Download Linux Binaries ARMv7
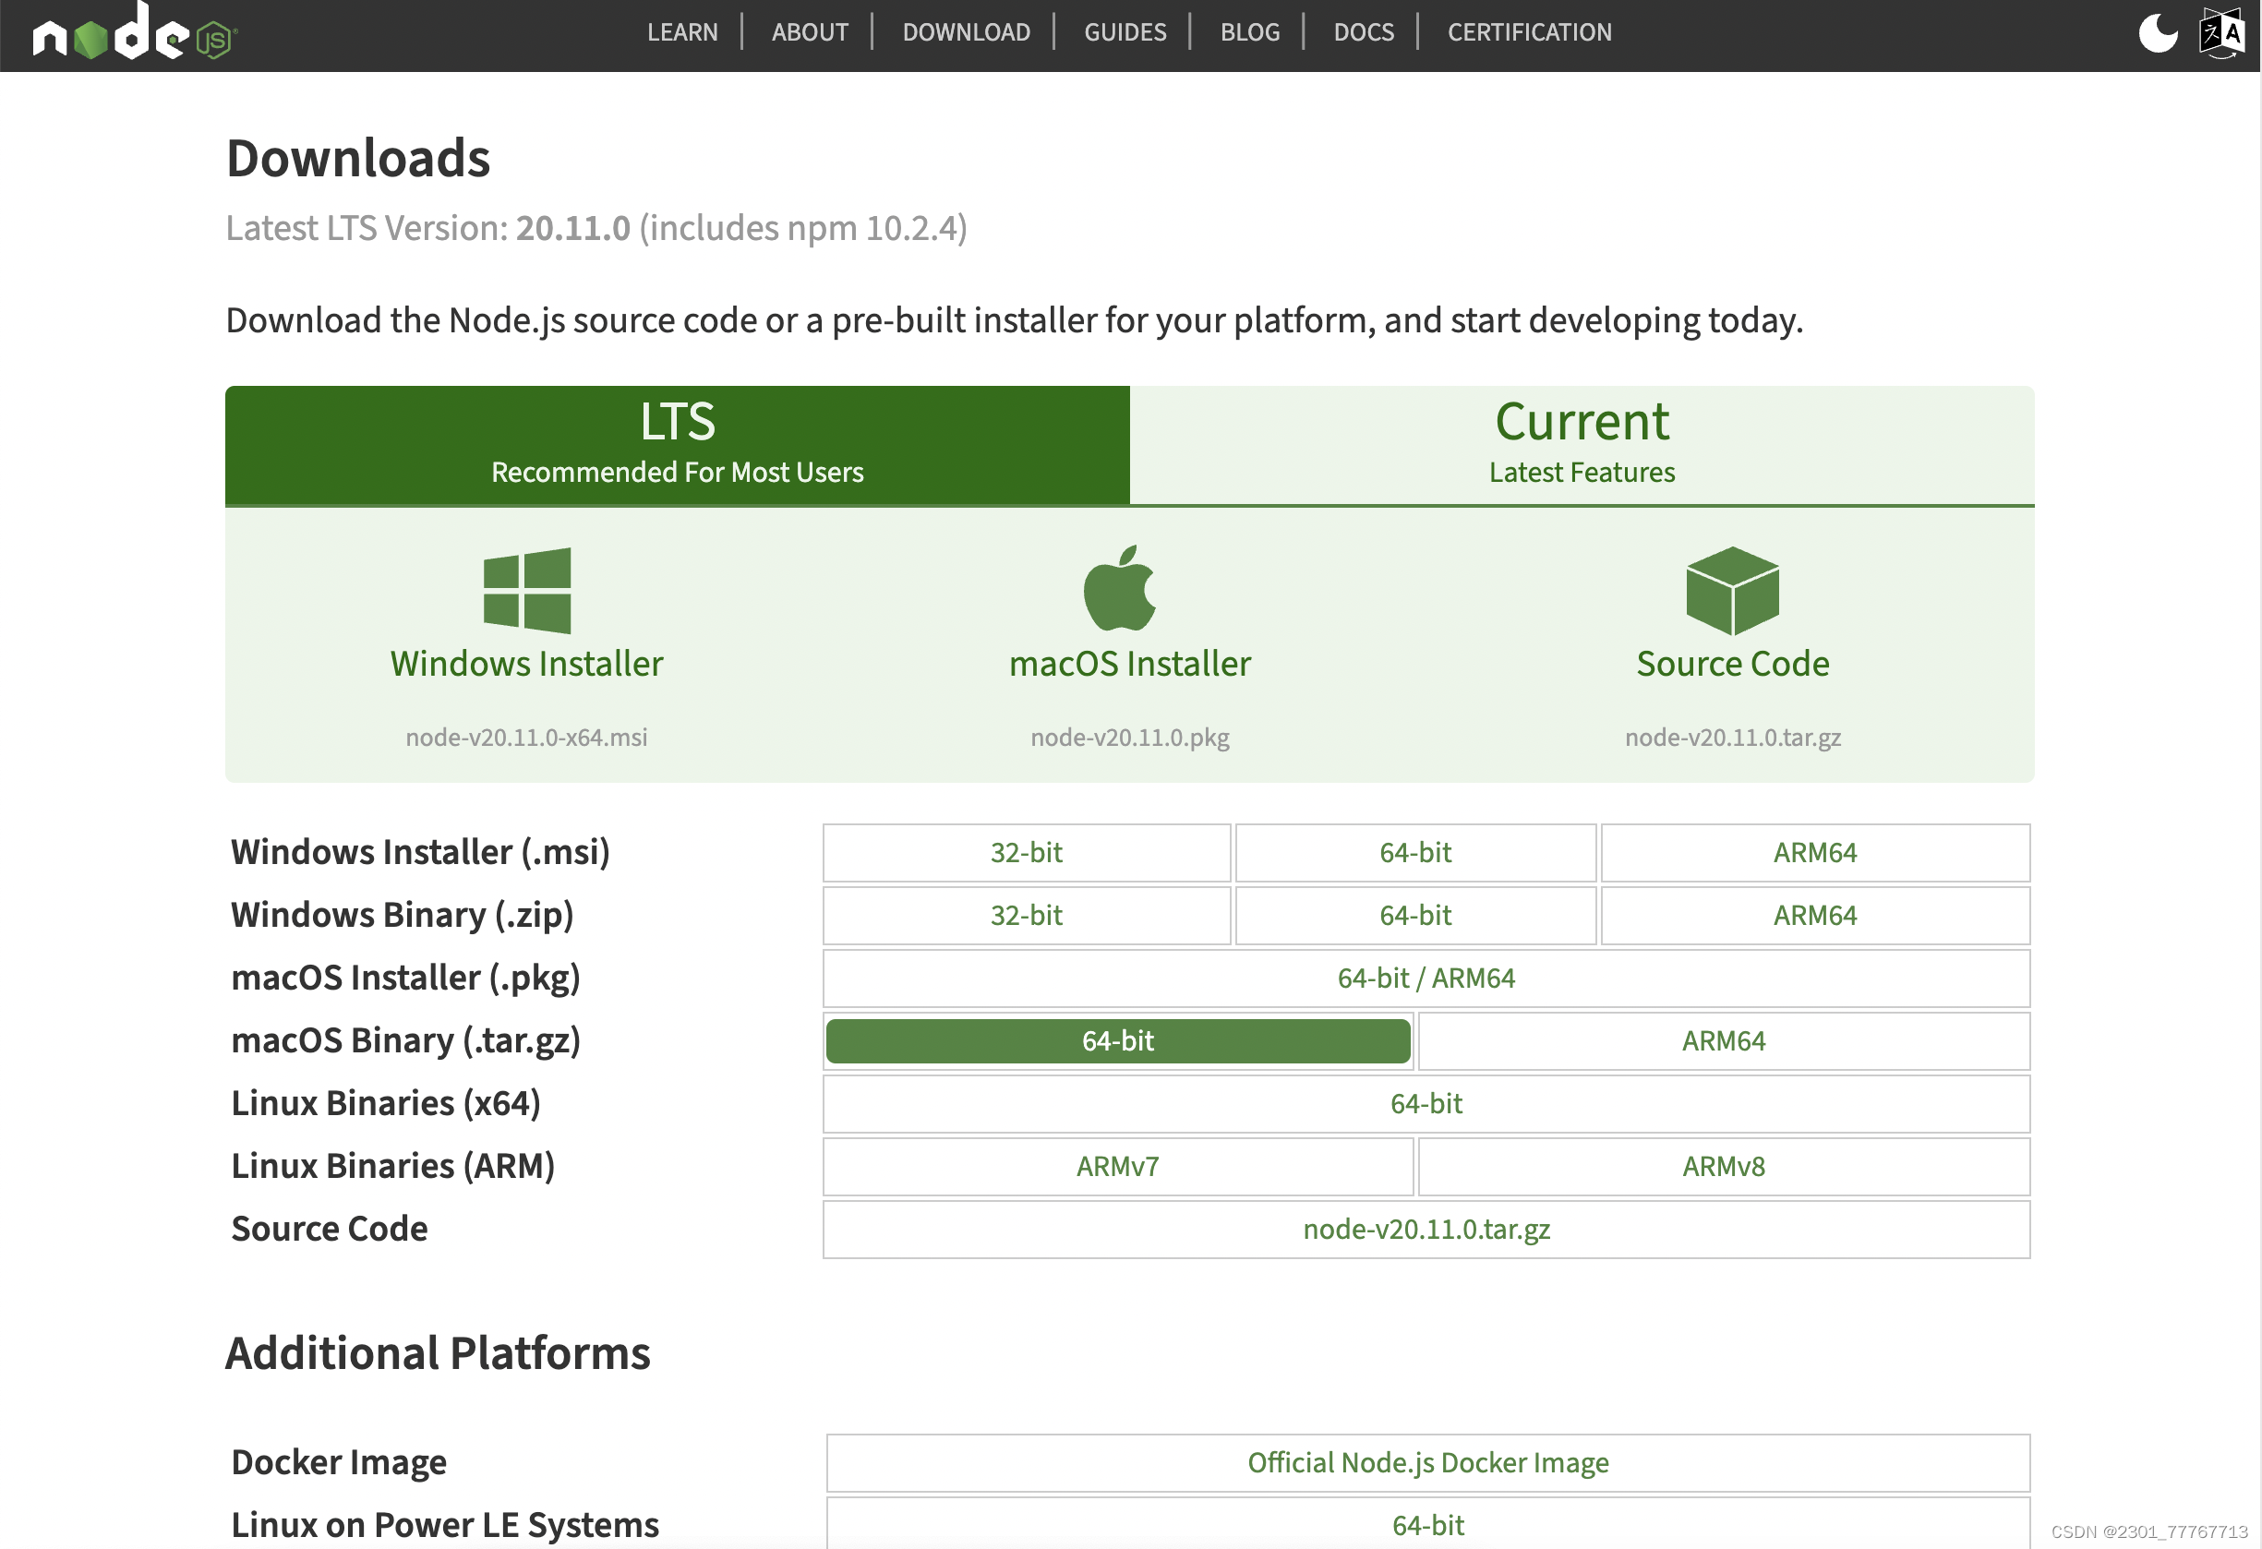Image resolution: width=2262 pixels, height=1549 pixels. click(x=1117, y=1166)
